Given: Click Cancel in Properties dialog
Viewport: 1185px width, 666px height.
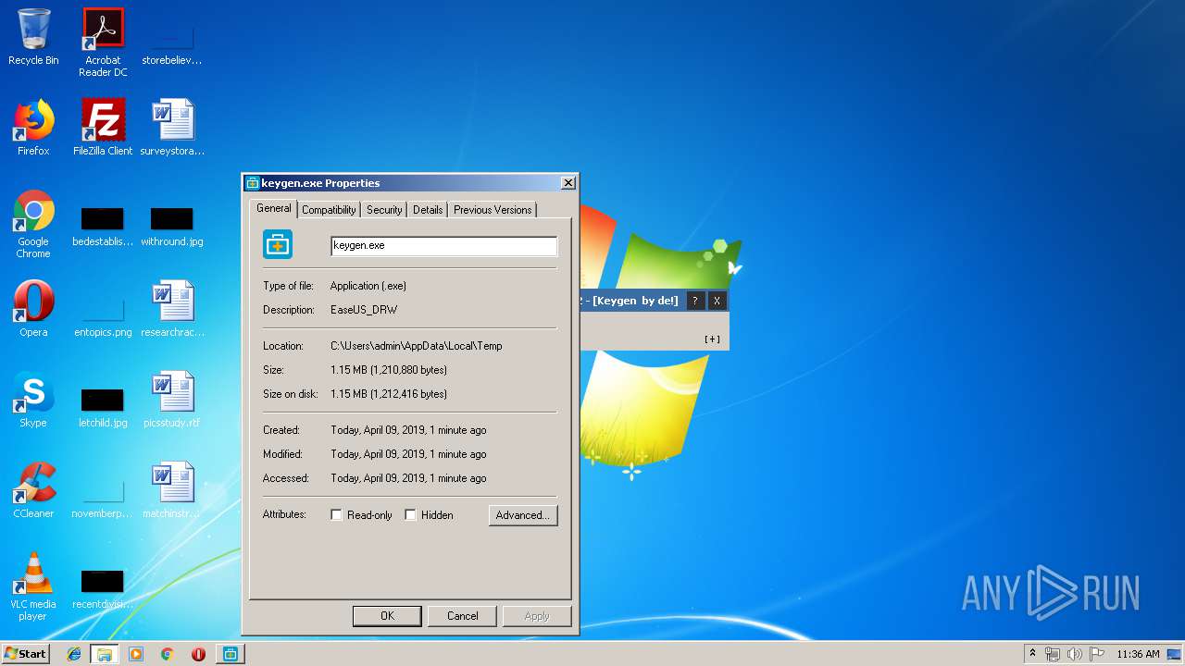Looking at the screenshot, I should pyautogui.click(x=463, y=616).
